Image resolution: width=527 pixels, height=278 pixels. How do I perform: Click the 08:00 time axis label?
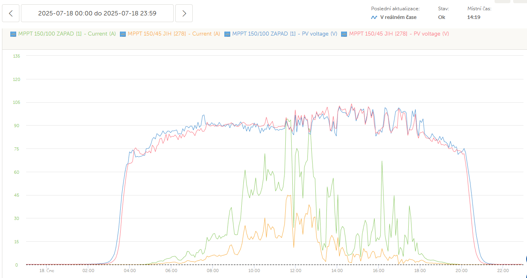pyautogui.click(x=212, y=271)
